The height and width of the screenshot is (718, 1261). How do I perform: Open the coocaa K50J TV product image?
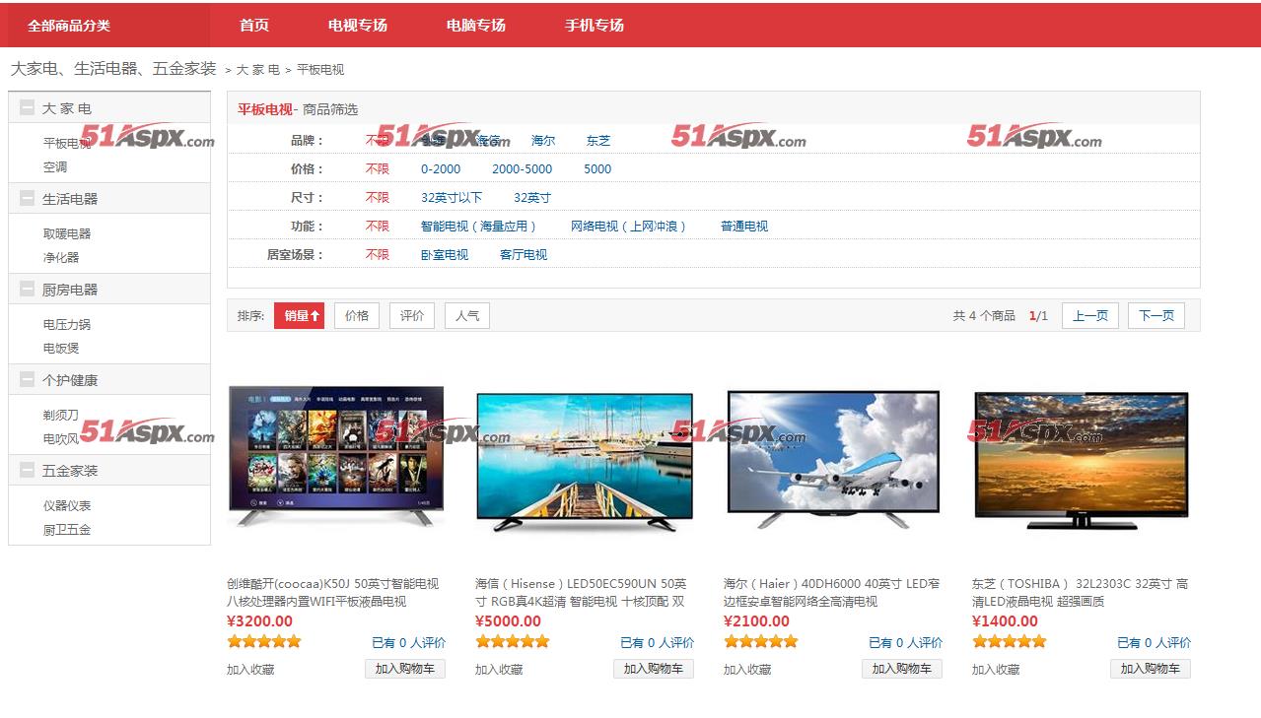[x=336, y=458]
